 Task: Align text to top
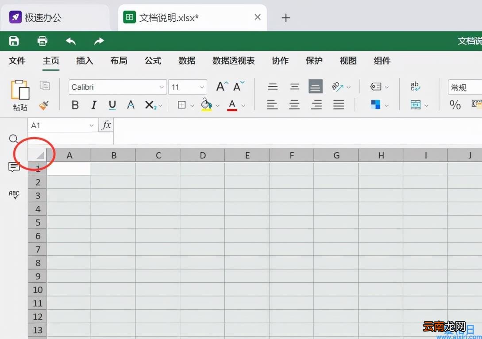(273, 87)
